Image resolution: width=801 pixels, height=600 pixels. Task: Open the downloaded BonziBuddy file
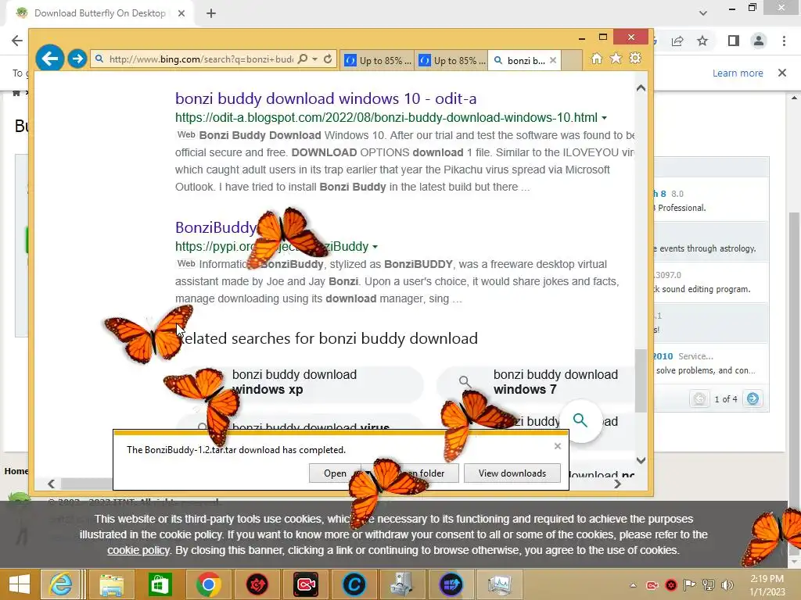[334, 473]
